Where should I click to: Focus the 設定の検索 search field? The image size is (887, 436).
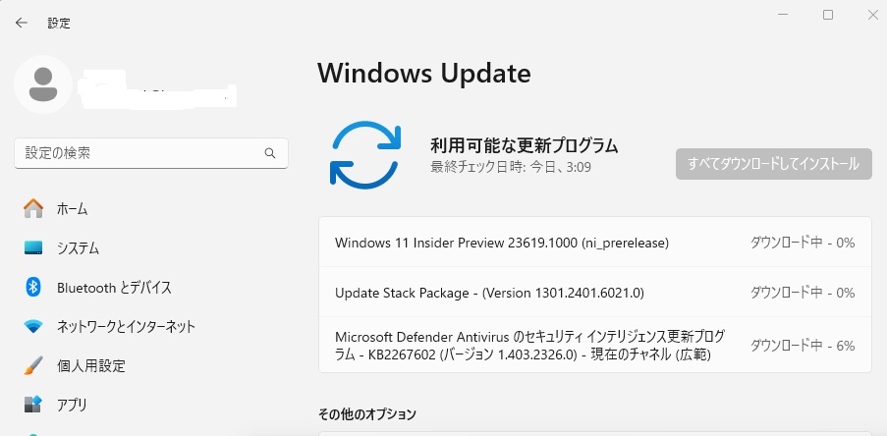pyautogui.click(x=138, y=153)
